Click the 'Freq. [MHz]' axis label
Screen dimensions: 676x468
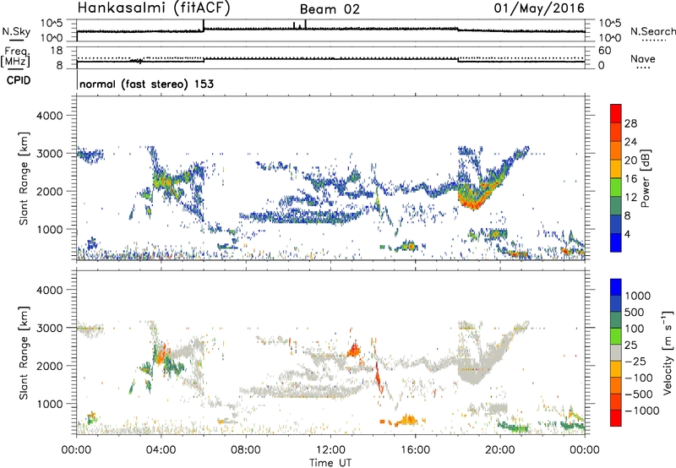16,57
